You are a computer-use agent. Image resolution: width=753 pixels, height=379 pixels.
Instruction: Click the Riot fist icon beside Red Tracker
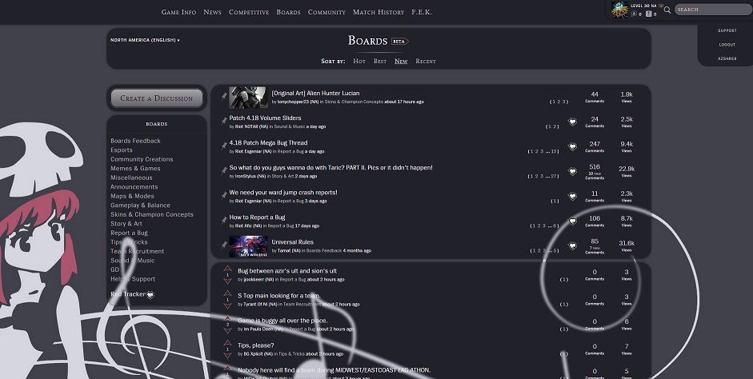pos(150,295)
